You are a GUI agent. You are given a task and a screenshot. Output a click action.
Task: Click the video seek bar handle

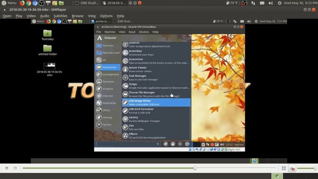(195, 168)
